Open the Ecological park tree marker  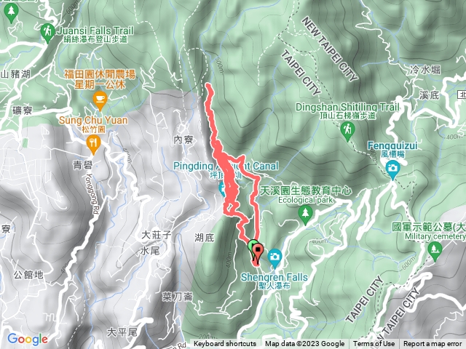[x=305, y=214]
